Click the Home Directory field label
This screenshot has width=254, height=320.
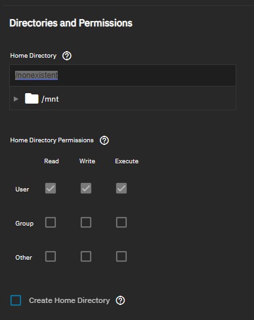(33, 56)
